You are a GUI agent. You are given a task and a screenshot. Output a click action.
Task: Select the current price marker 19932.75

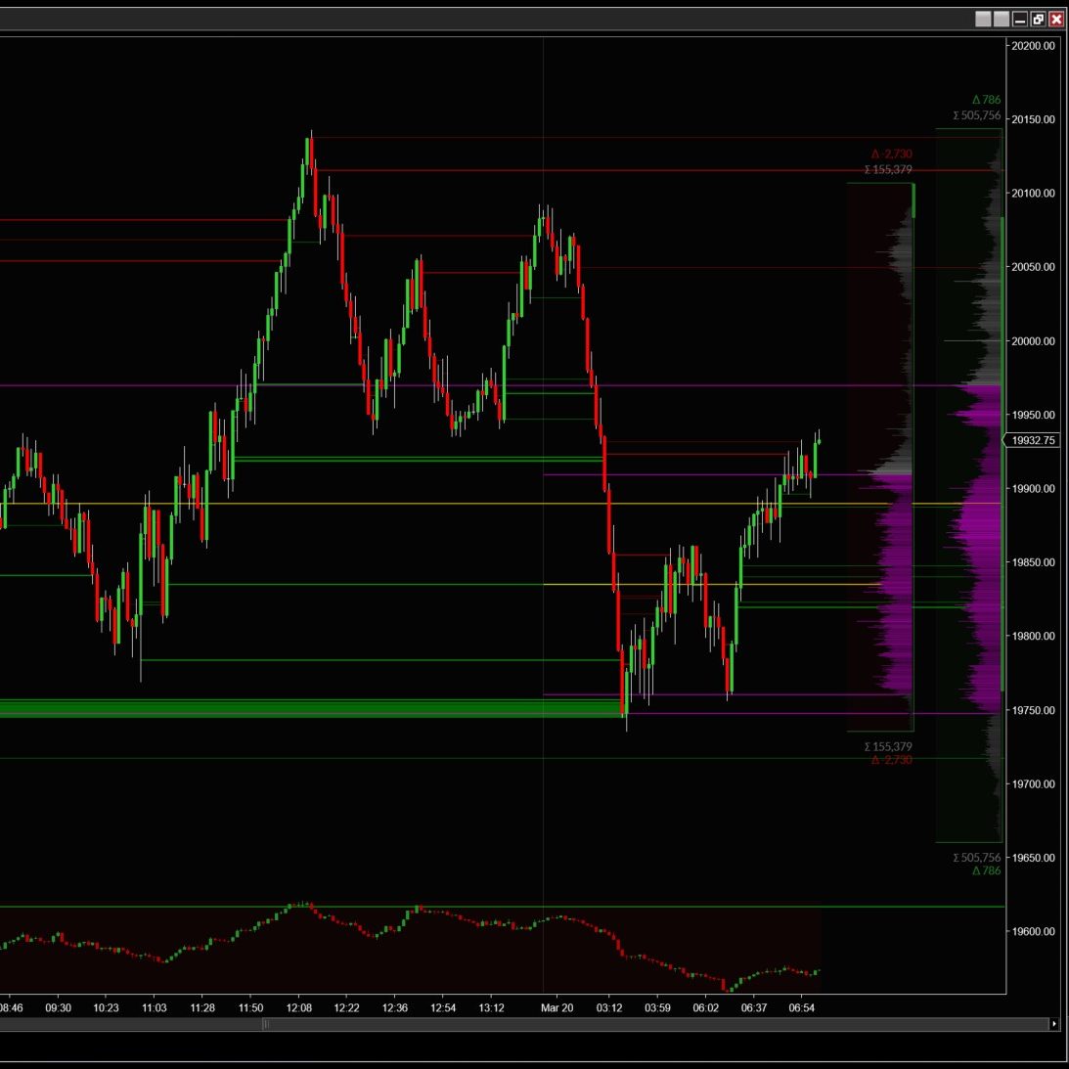coord(1034,441)
